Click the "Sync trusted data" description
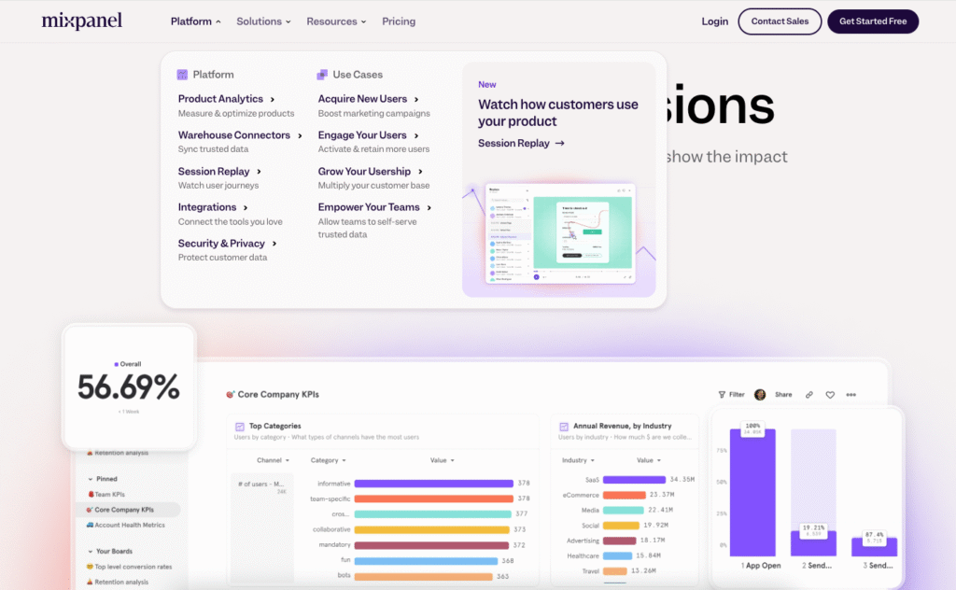956x590 pixels. 213,149
